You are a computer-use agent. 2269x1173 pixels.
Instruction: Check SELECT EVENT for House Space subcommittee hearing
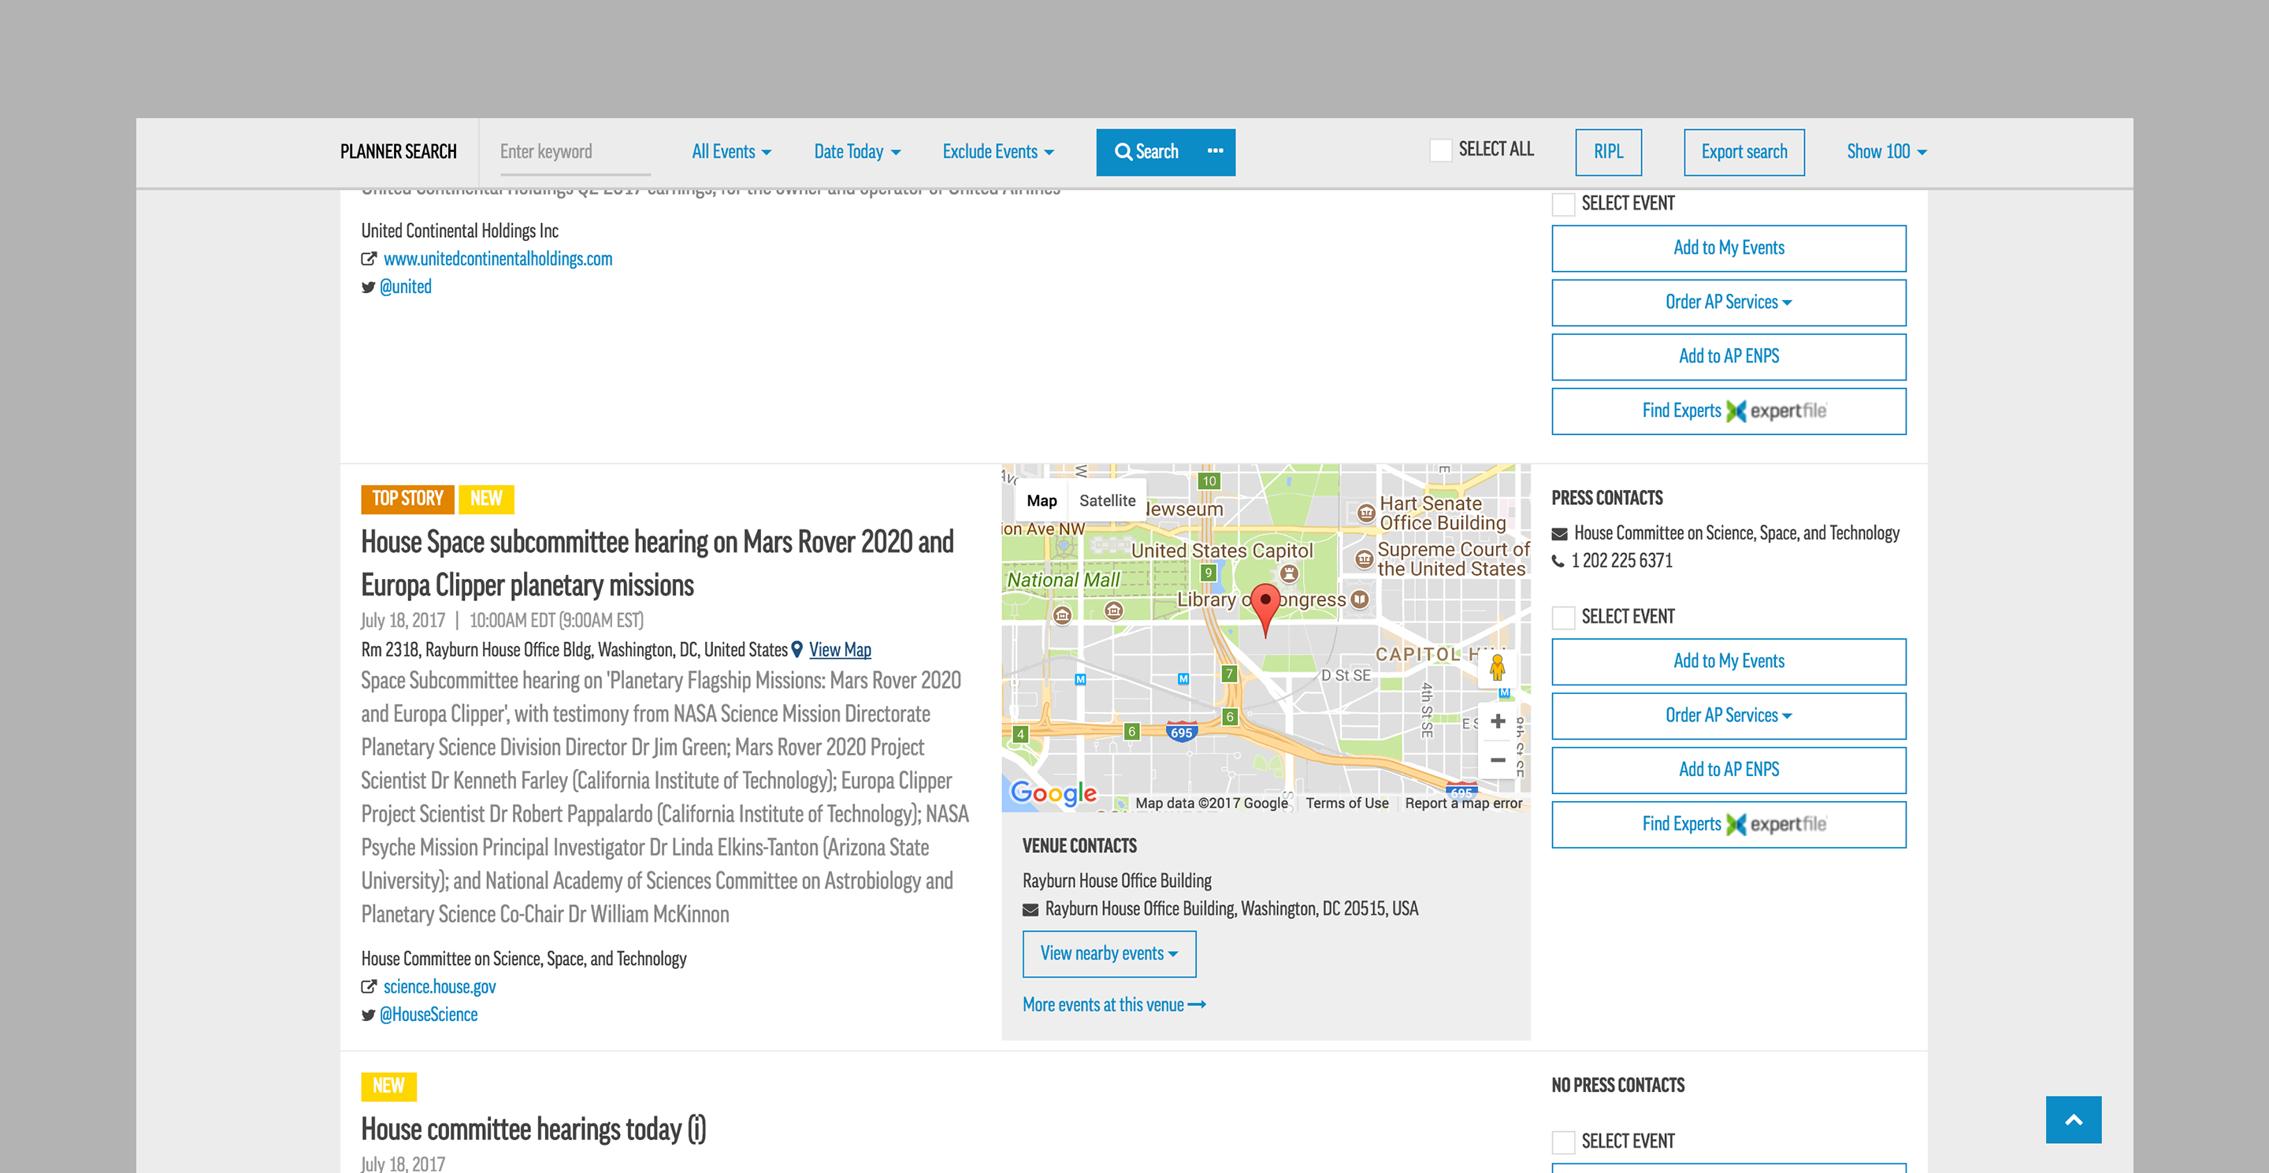(x=1563, y=618)
